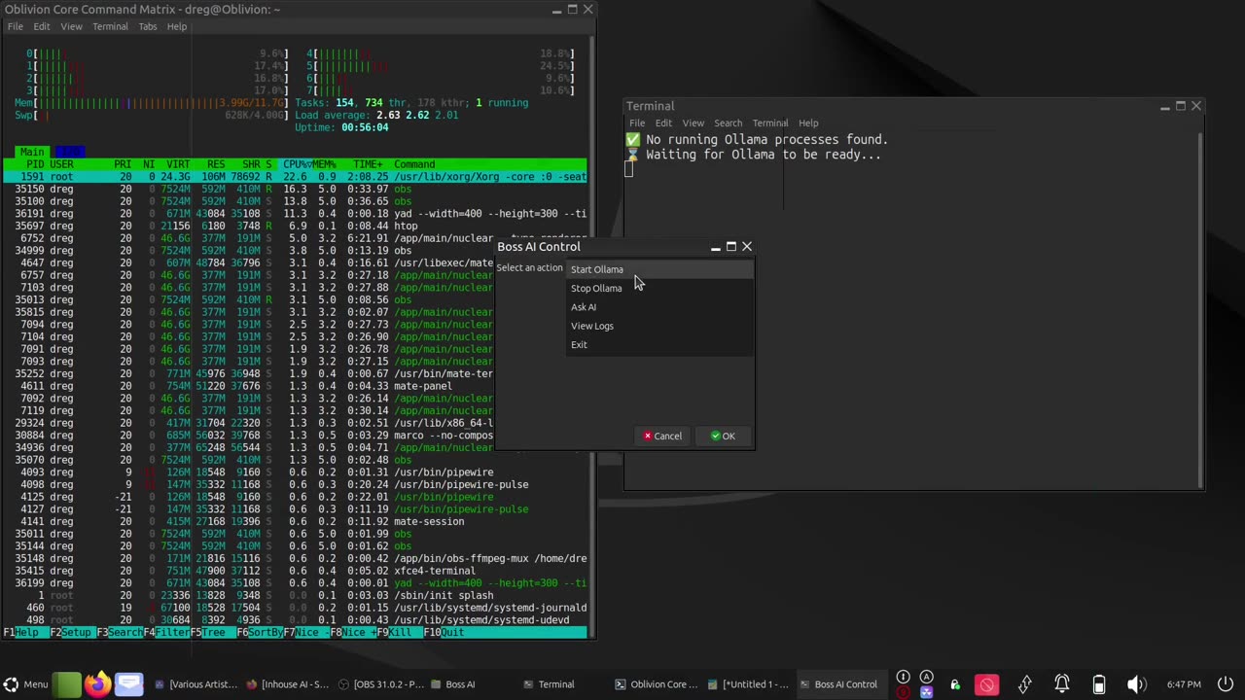1245x700 pixels.
Task: Click the circled 'i' info tray icon
Action: (x=904, y=678)
